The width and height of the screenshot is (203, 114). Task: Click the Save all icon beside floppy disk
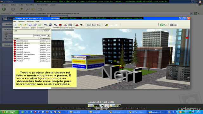click(35, 25)
